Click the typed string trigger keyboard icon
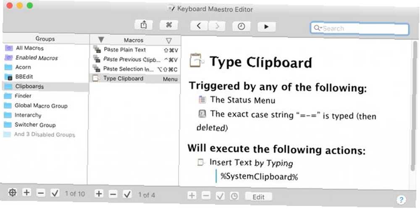The height and width of the screenshot is (209, 420). (202, 114)
